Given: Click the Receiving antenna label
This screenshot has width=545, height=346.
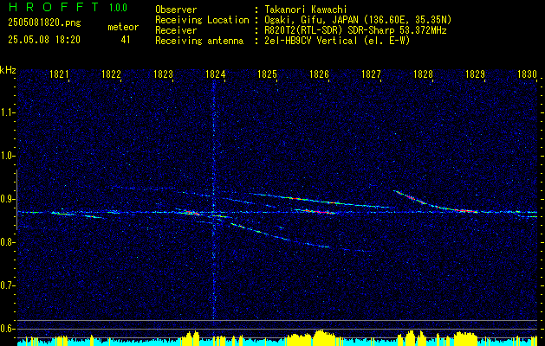Looking at the screenshot, I should 199,41.
